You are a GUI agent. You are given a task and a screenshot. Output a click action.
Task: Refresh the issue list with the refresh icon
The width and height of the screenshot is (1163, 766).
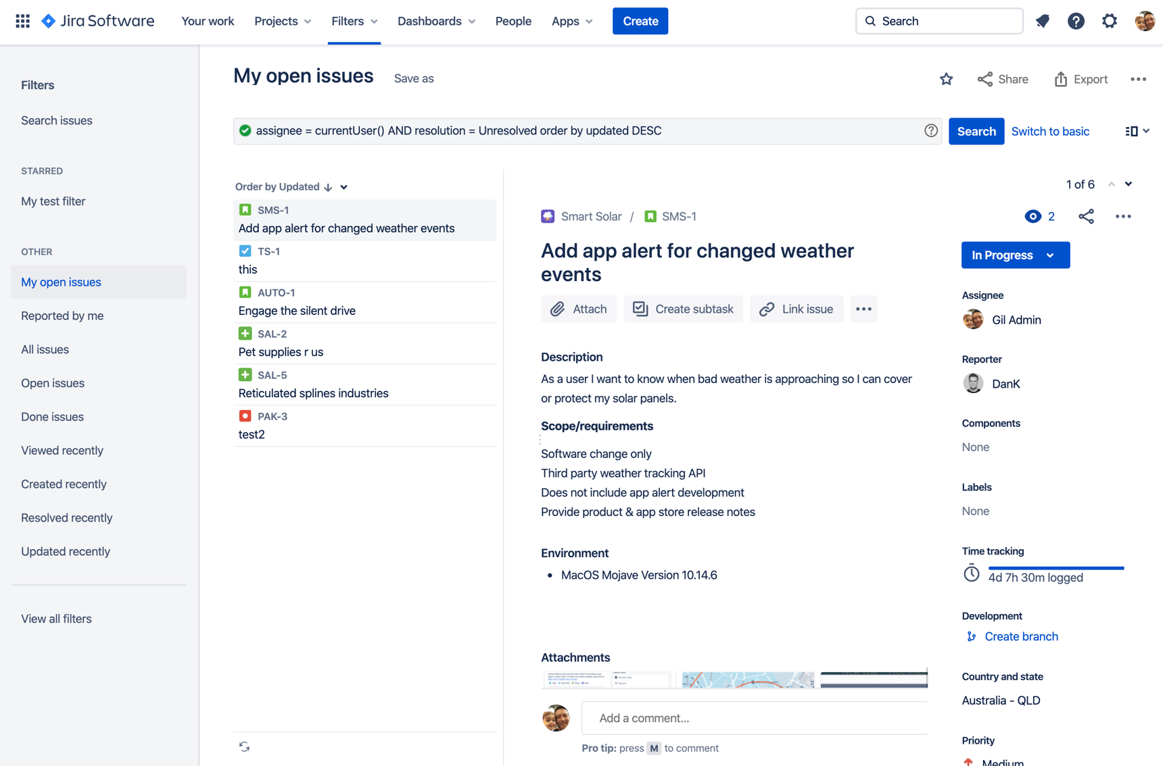tap(245, 747)
